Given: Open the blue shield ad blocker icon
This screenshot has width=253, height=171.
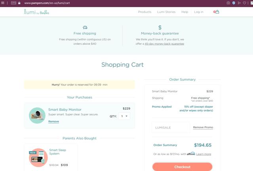Looking at the screenshot, I should coord(234,3).
